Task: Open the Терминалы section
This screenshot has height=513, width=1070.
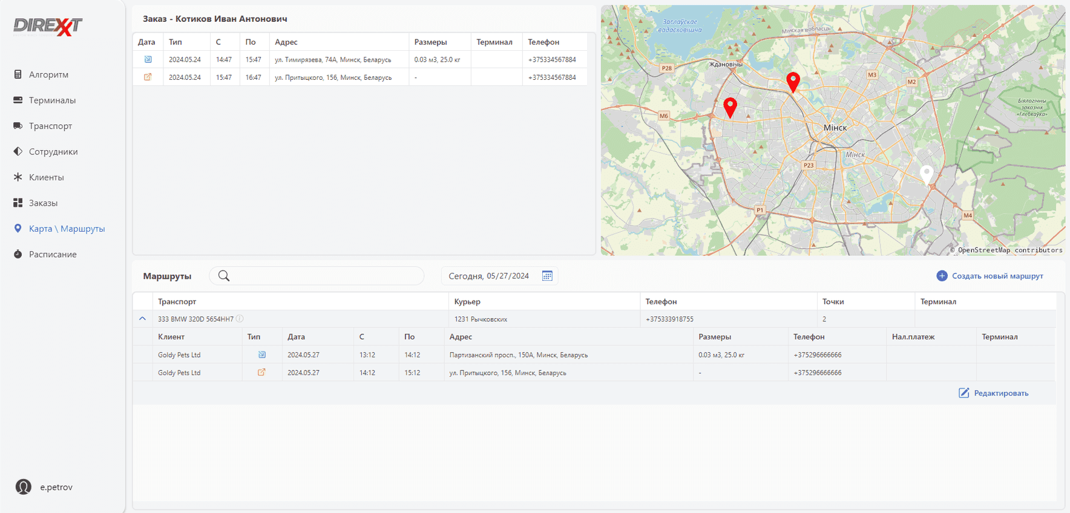Action: pyautogui.click(x=52, y=100)
